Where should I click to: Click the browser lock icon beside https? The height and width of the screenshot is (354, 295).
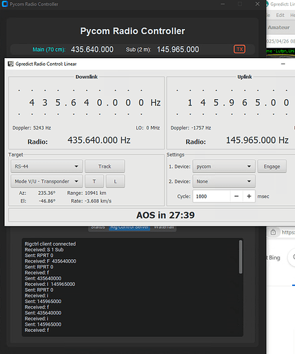(x=273, y=232)
